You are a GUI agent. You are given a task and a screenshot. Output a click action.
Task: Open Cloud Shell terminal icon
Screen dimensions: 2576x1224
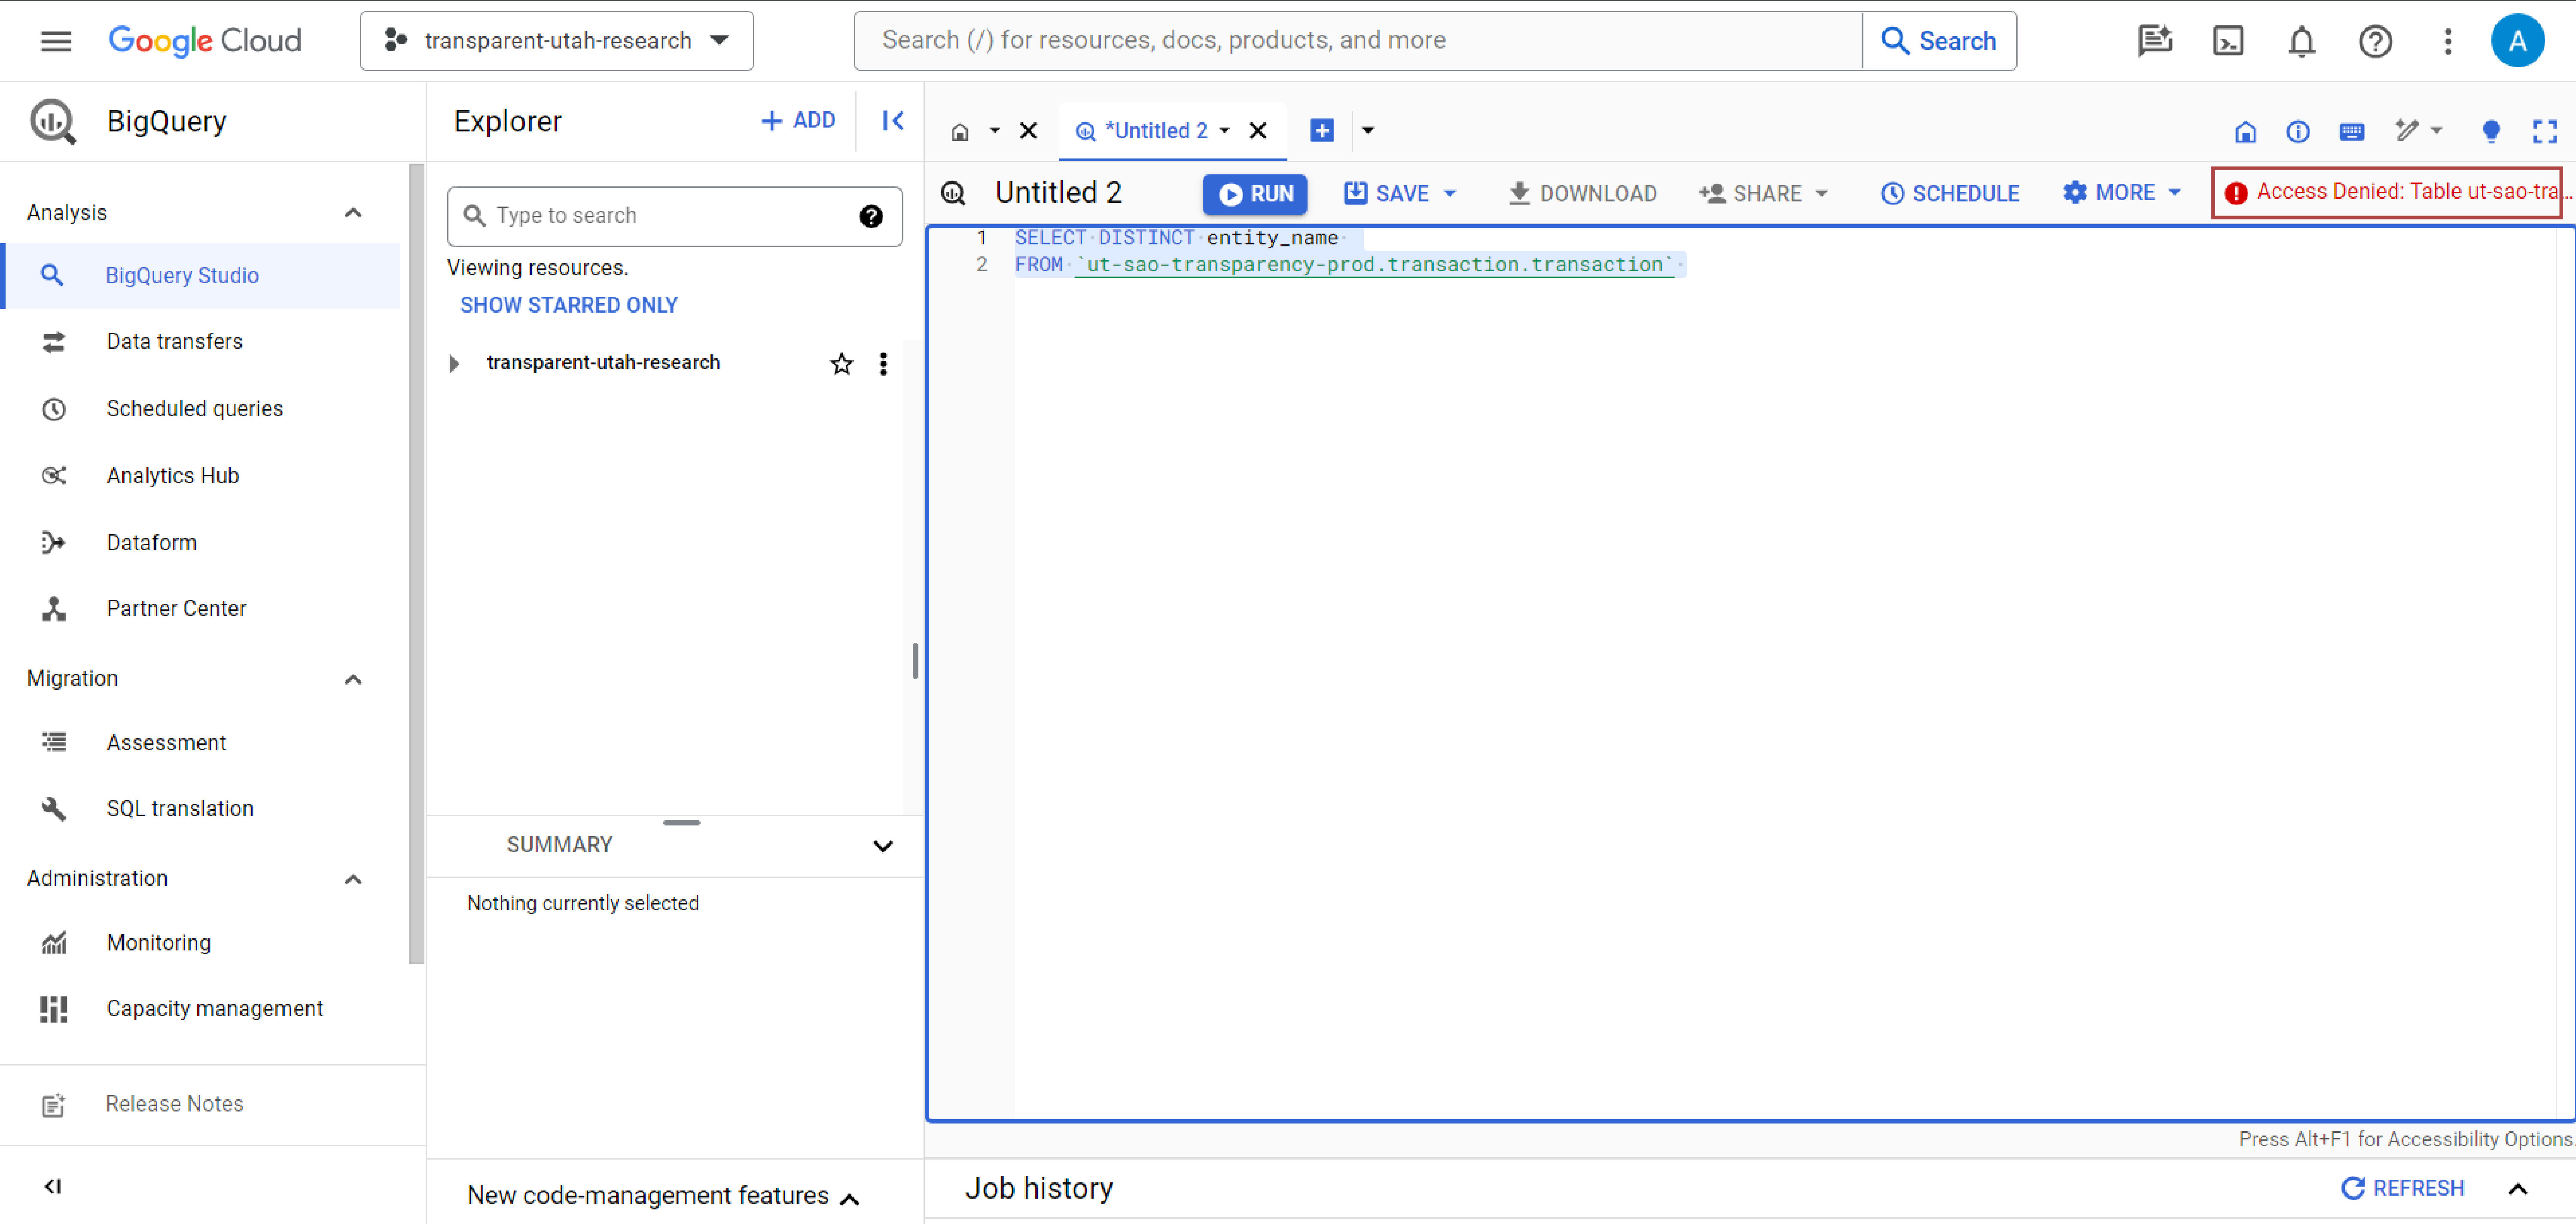coord(2228,41)
